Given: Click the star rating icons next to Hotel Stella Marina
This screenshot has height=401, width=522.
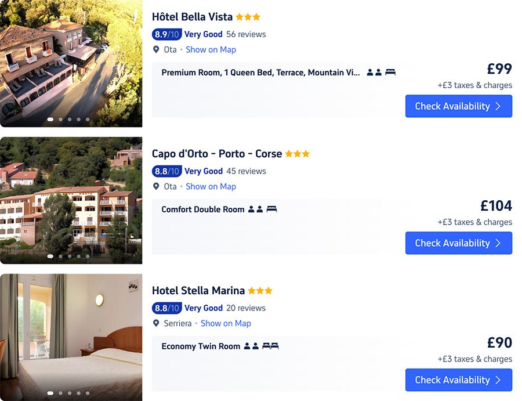Looking at the screenshot, I should [259, 290].
